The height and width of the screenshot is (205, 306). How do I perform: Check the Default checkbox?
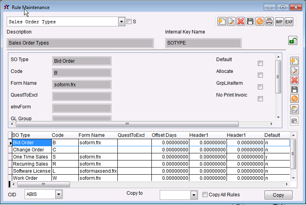[x=260, y=63]
